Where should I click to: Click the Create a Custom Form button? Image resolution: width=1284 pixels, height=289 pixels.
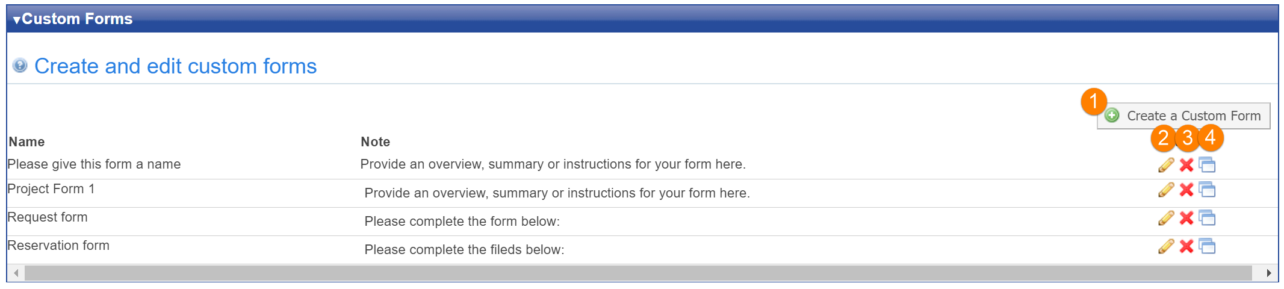point(1183,116)
